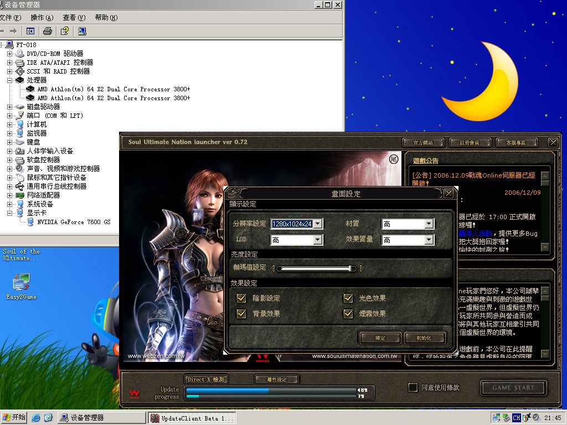Select the 鼠标和其它指针设备 mouse icon
The width and height of the screenshot is (567, 425).
click(20, 178)
